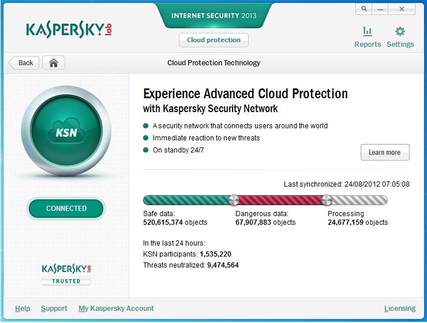The width and height of the screenshot is (427, 323).
Task: Click the search magnifier icon in title bar
Action: [364, 9]
